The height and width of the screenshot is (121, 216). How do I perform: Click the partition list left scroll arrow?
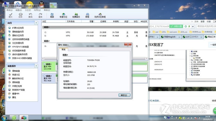point(43,58)
